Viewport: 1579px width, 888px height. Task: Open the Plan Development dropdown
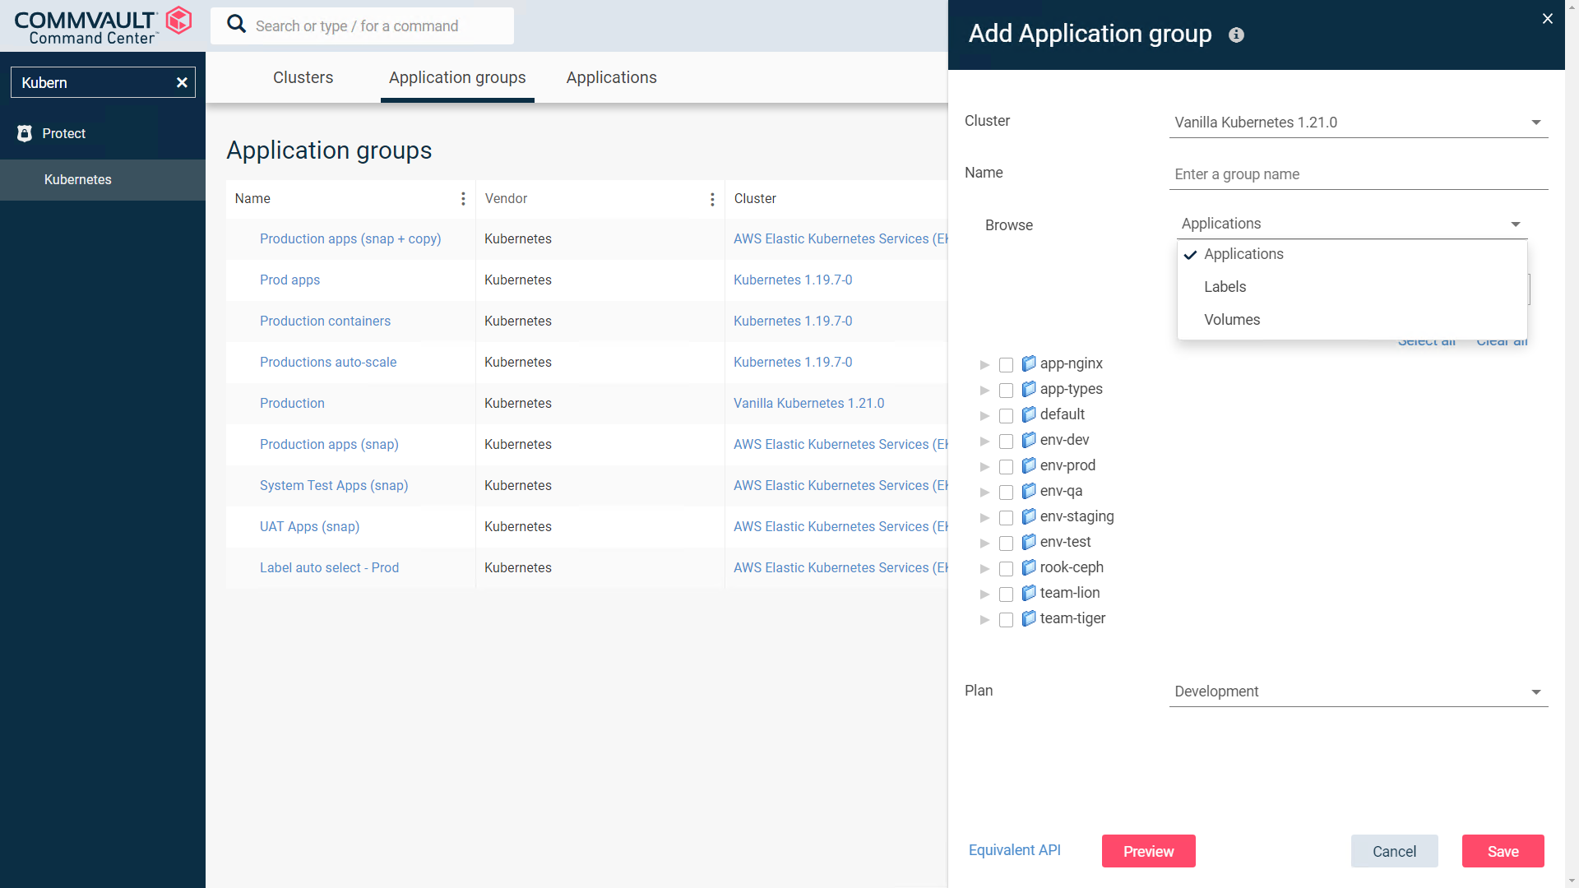coord(1358,691)
